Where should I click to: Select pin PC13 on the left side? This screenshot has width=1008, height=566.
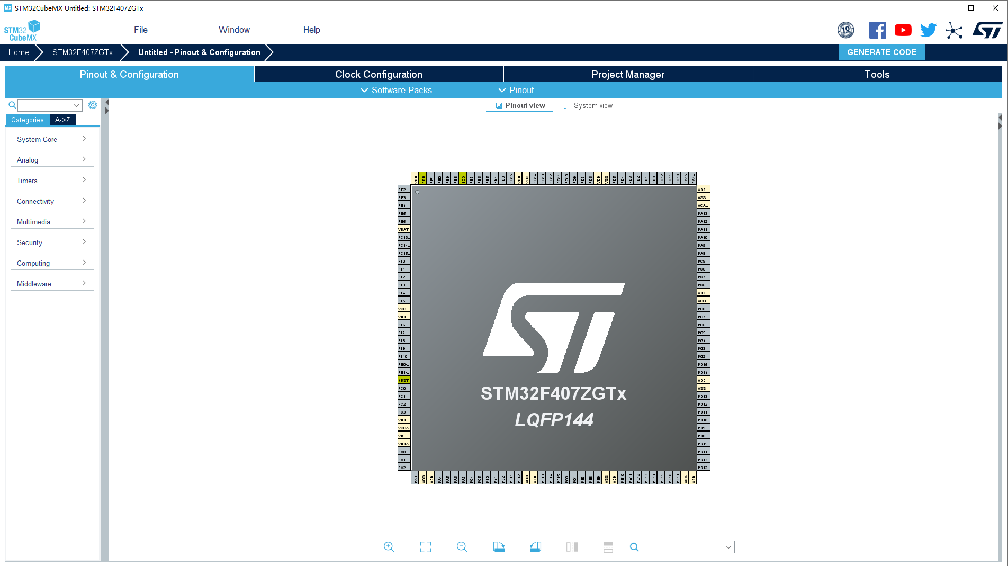pyautogui.click(x=404, y=237)
